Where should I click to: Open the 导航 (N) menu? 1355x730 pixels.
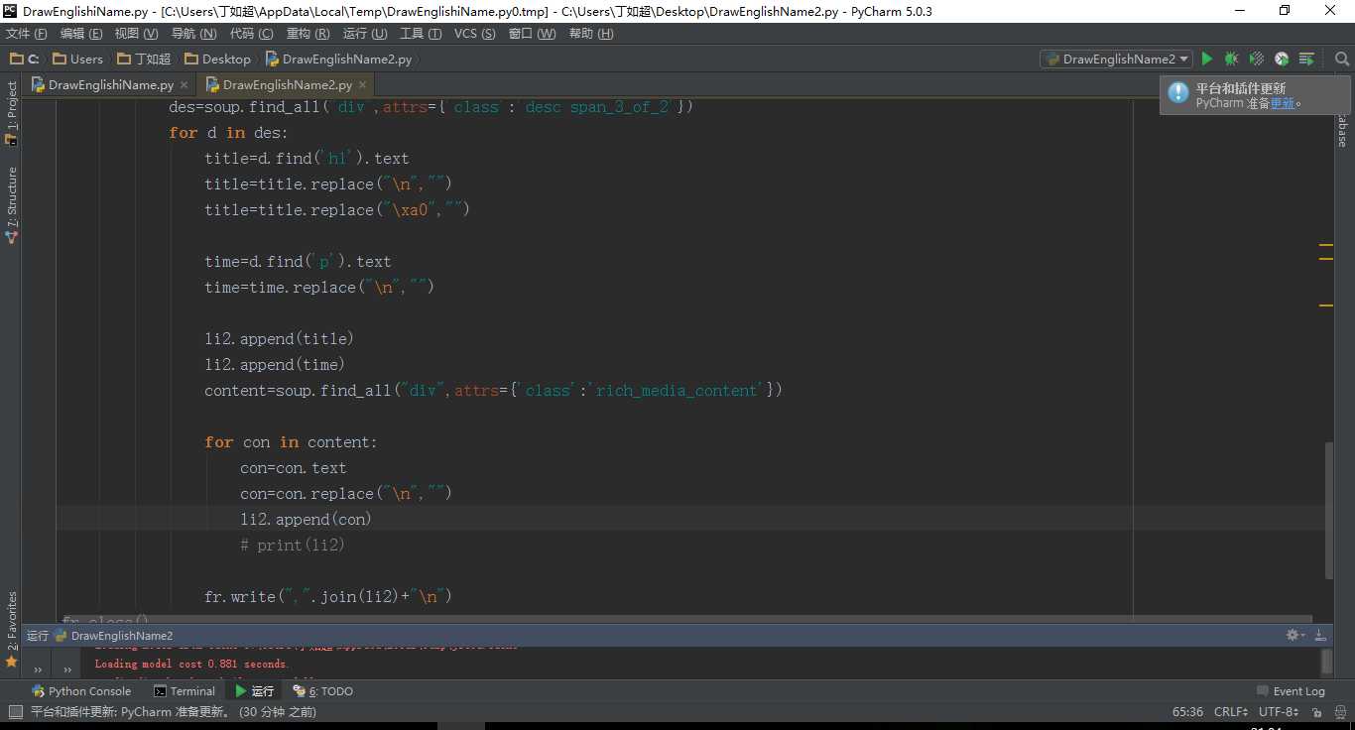[x=194, y=34]
